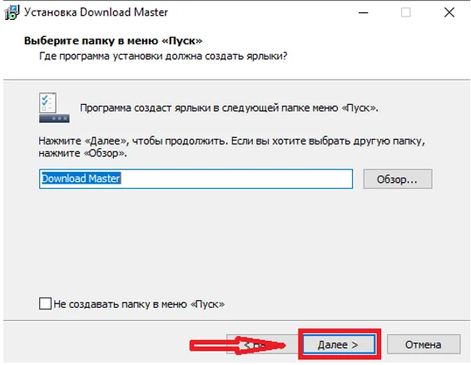
Task: Click the highlighted «Download Master» text in field
Action: click(81, 179)
